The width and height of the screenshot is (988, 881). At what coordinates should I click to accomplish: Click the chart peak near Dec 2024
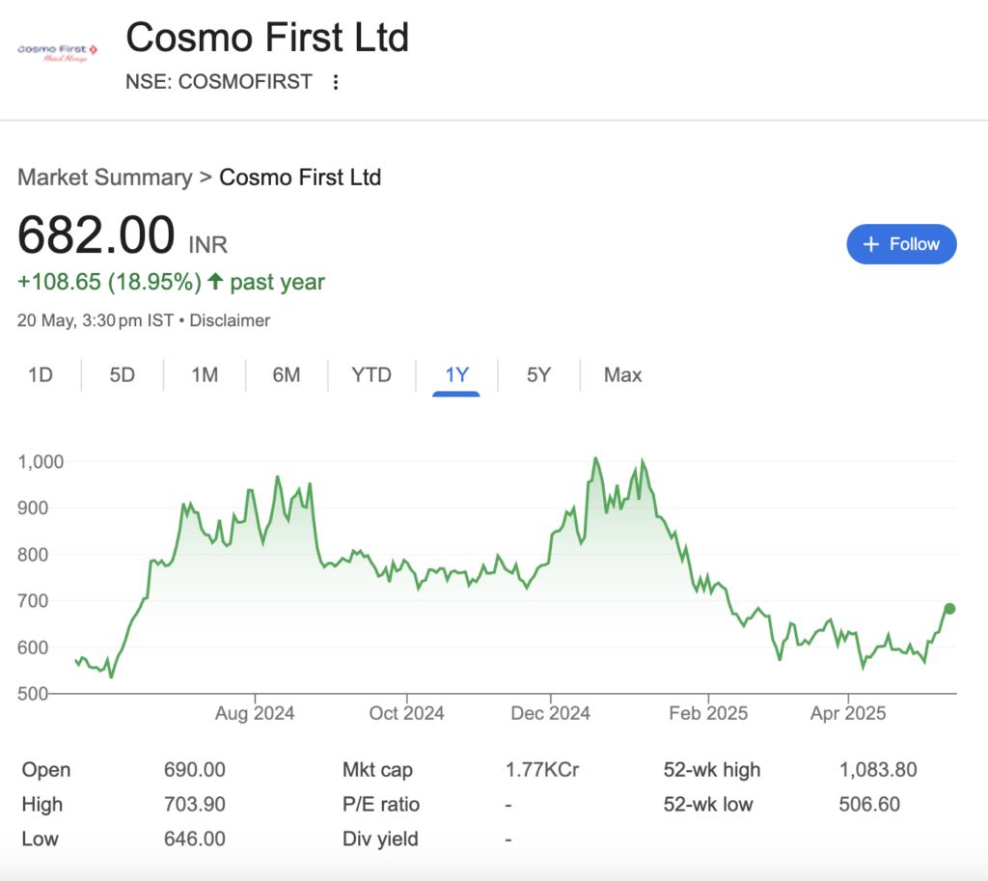(x=595, y=459)
